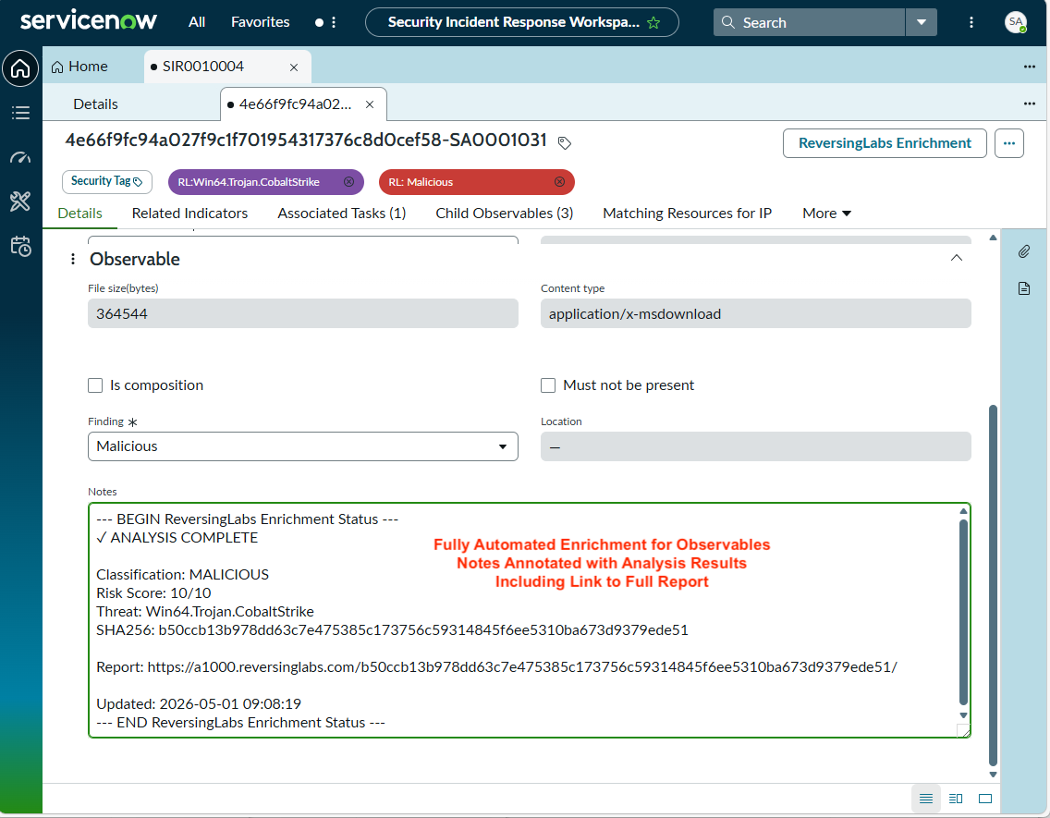Open the document template icon in the right panel
Viewport: 1050px width, 818px height.
click(x=1024, y=288)
